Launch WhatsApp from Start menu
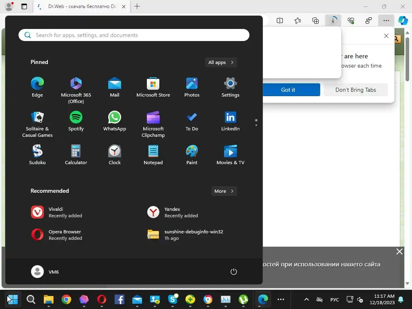412x309 pixels. (x=115, y=121)
